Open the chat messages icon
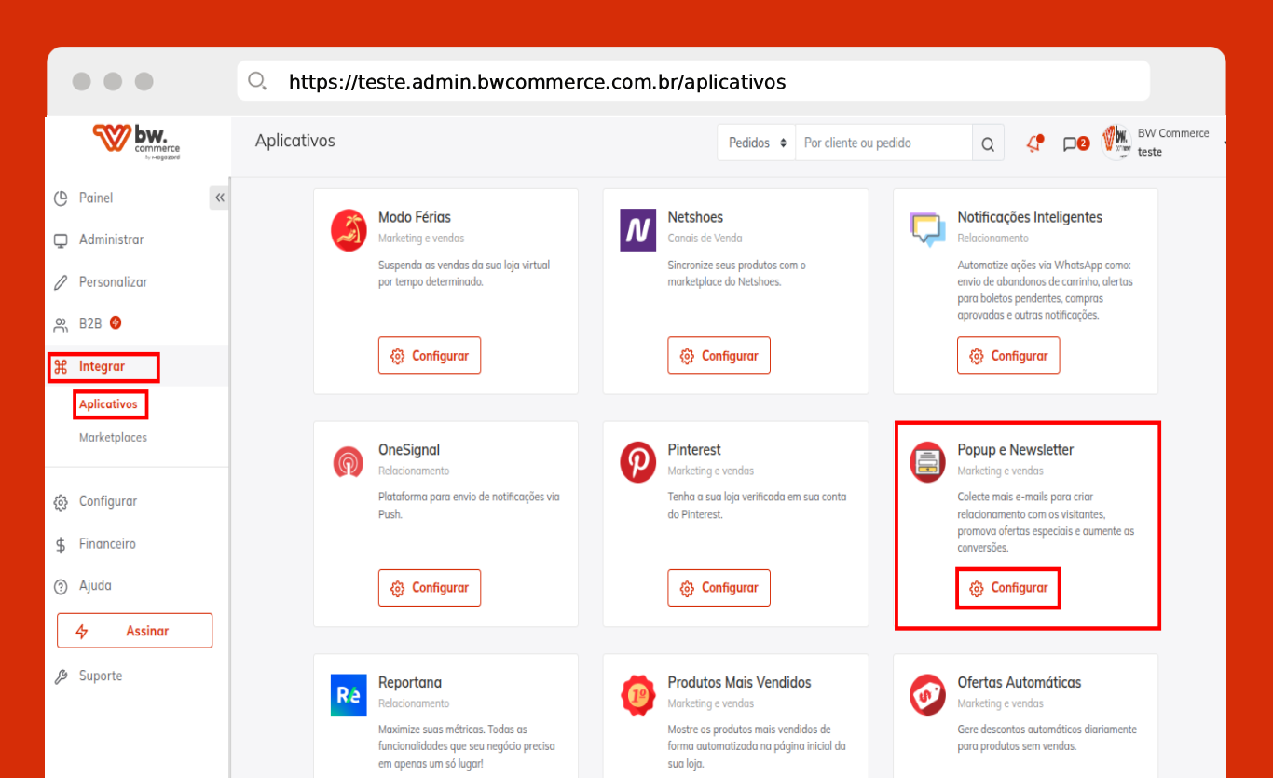Image resolution: width=1273 pixels, height=778 pixels. pyautogui.click(x=1075, y=143)
